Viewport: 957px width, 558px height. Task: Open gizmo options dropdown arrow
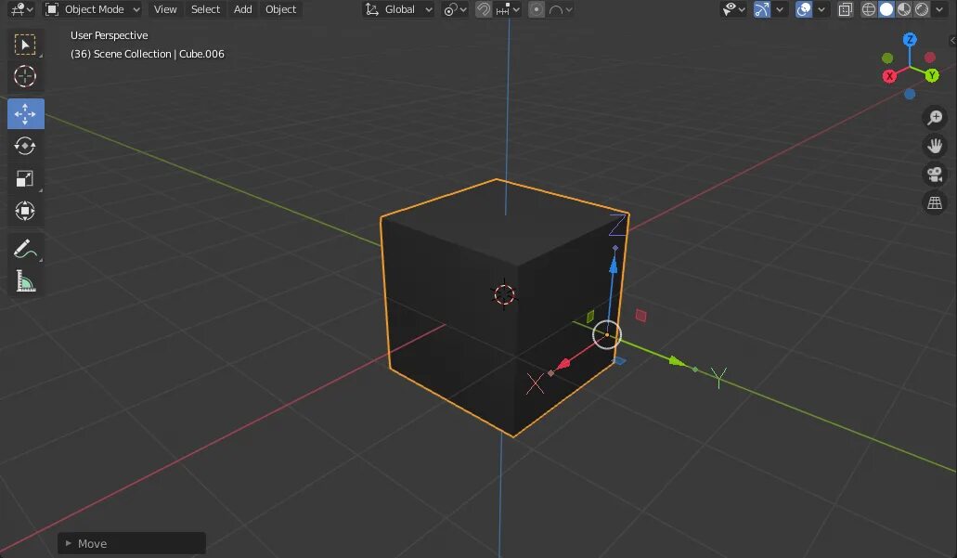779,9
